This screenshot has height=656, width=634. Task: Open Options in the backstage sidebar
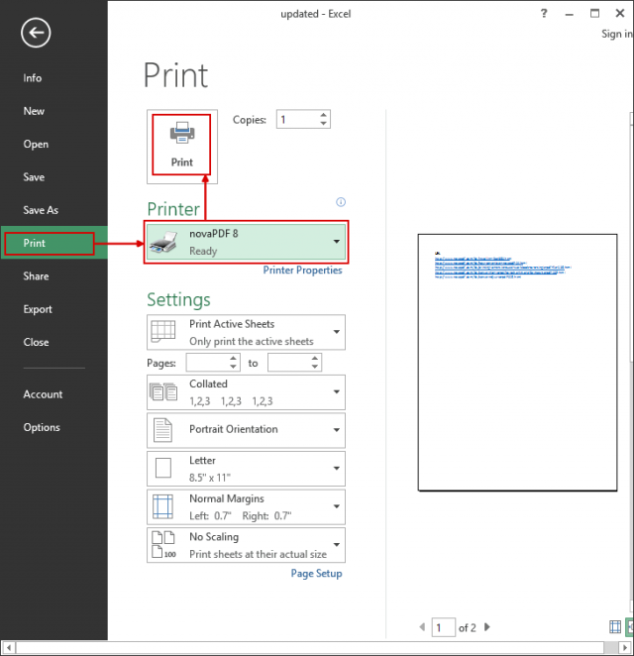42,427
